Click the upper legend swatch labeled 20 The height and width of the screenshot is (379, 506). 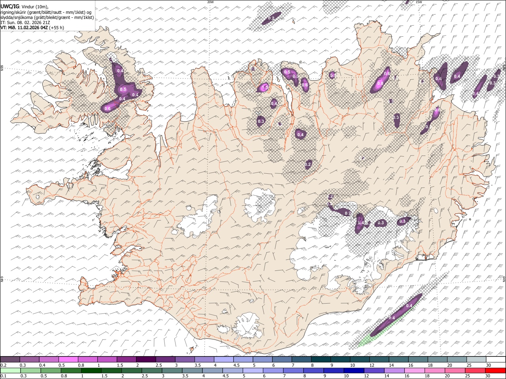point(457,359)
